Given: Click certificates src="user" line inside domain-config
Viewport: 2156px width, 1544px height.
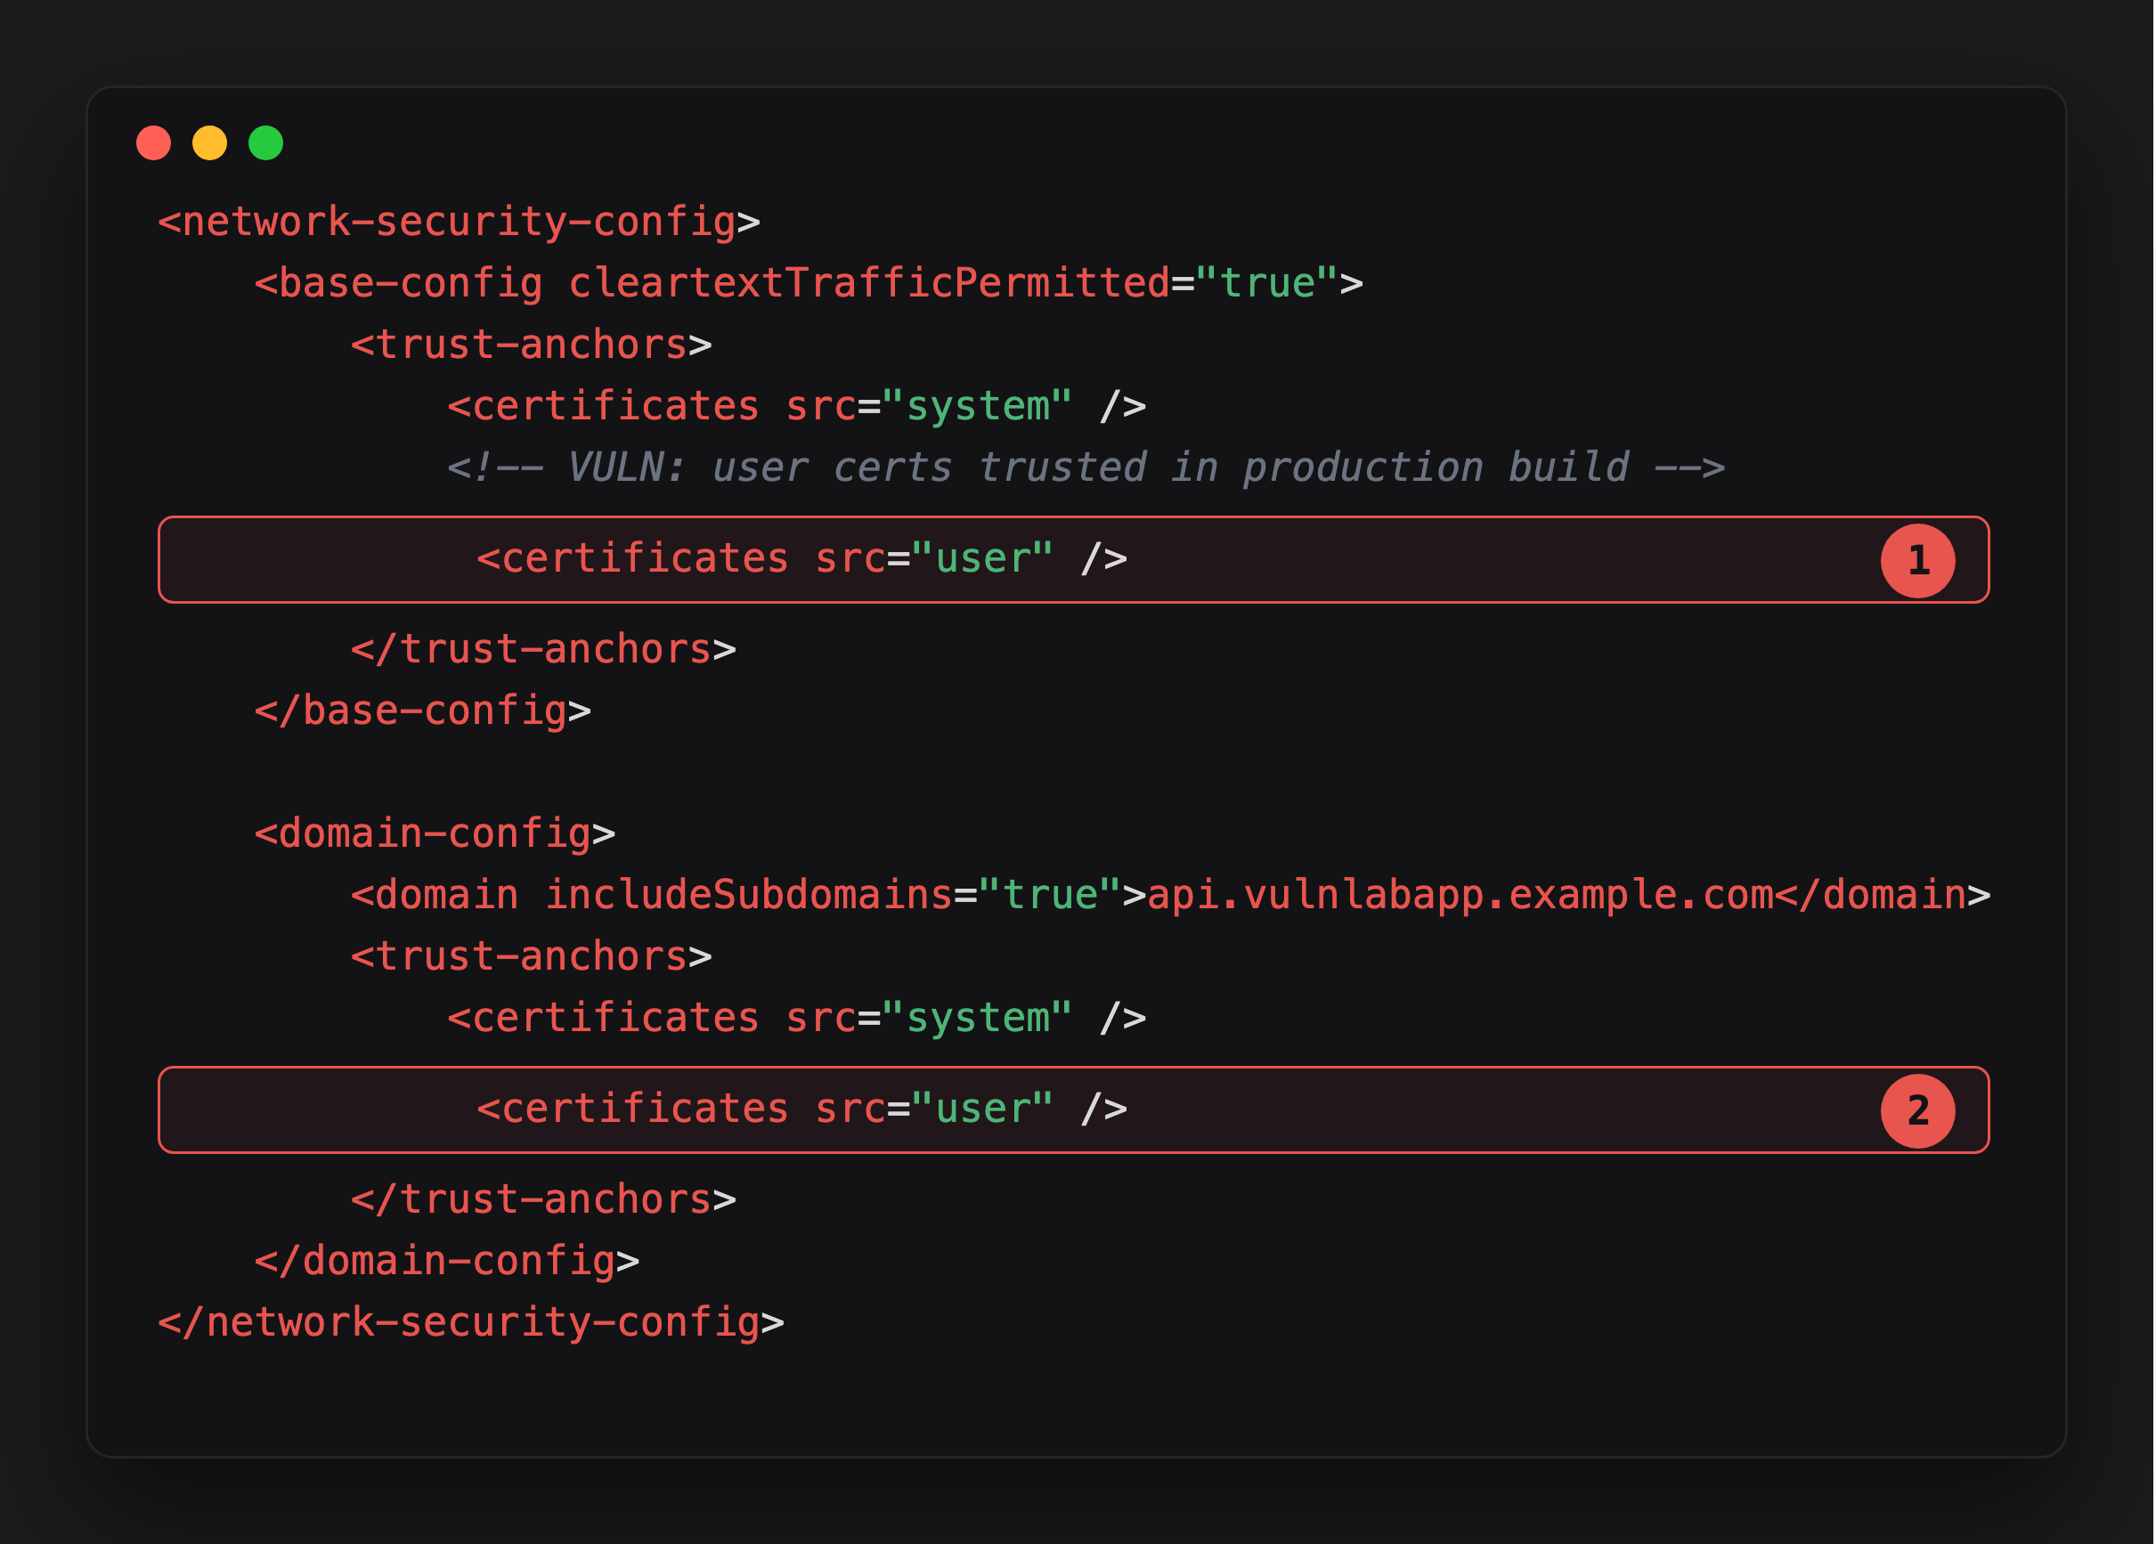Looking at the screenshot, I should coord(1073,1110).
